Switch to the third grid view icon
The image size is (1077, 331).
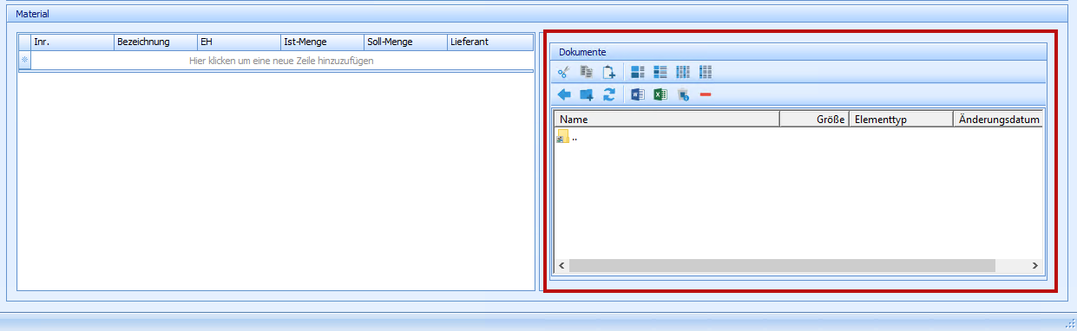pos(683,72)
